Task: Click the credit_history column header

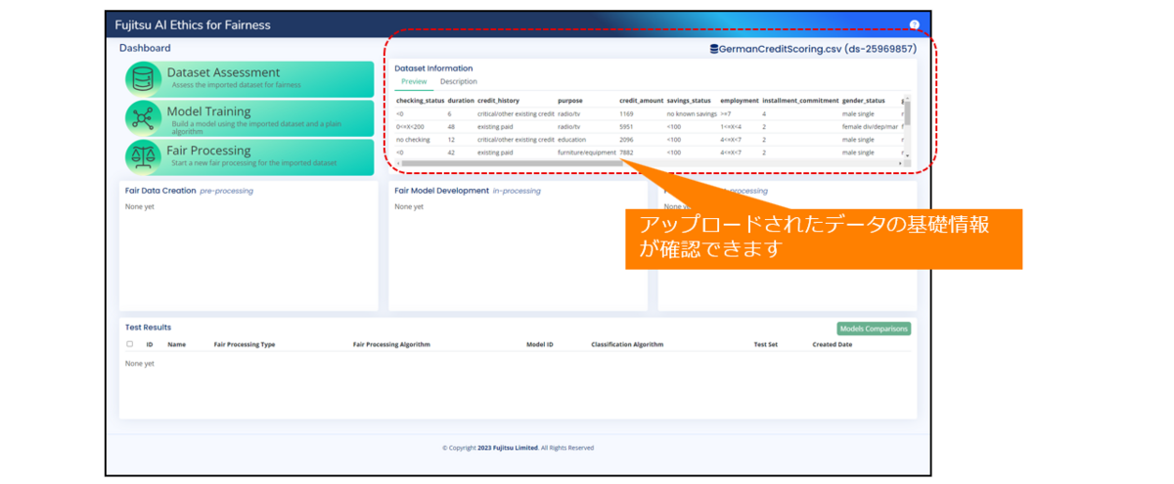Action: click(498, 101)
